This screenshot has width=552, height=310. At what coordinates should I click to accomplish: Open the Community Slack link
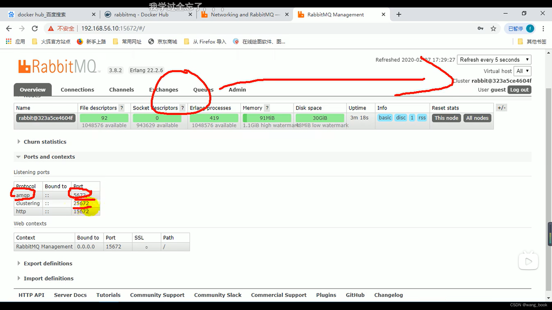tap(218, 295)
